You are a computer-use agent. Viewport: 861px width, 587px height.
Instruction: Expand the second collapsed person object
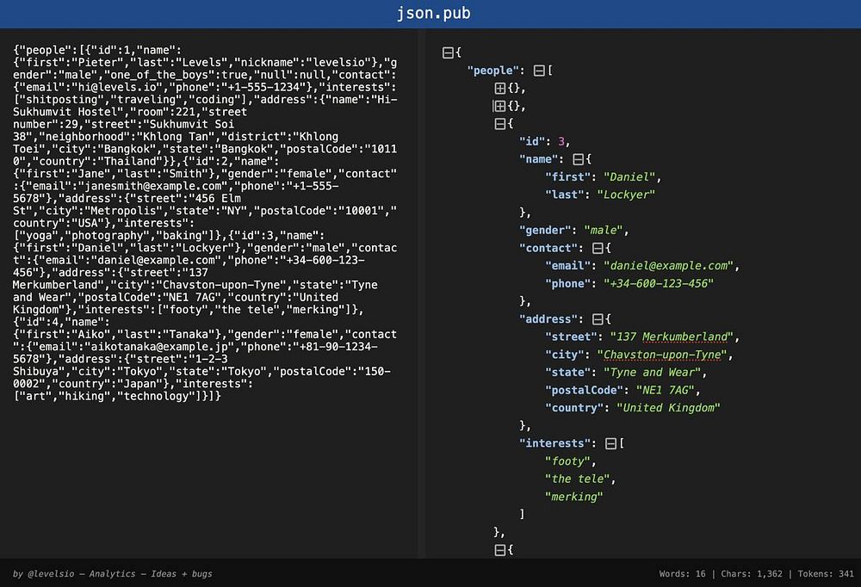pos(499,106)
